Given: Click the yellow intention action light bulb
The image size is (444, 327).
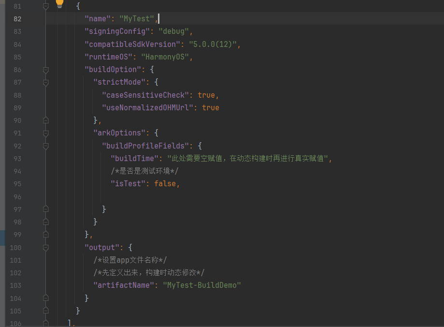Looking at the screenshot, I should (x=59, y=4).
